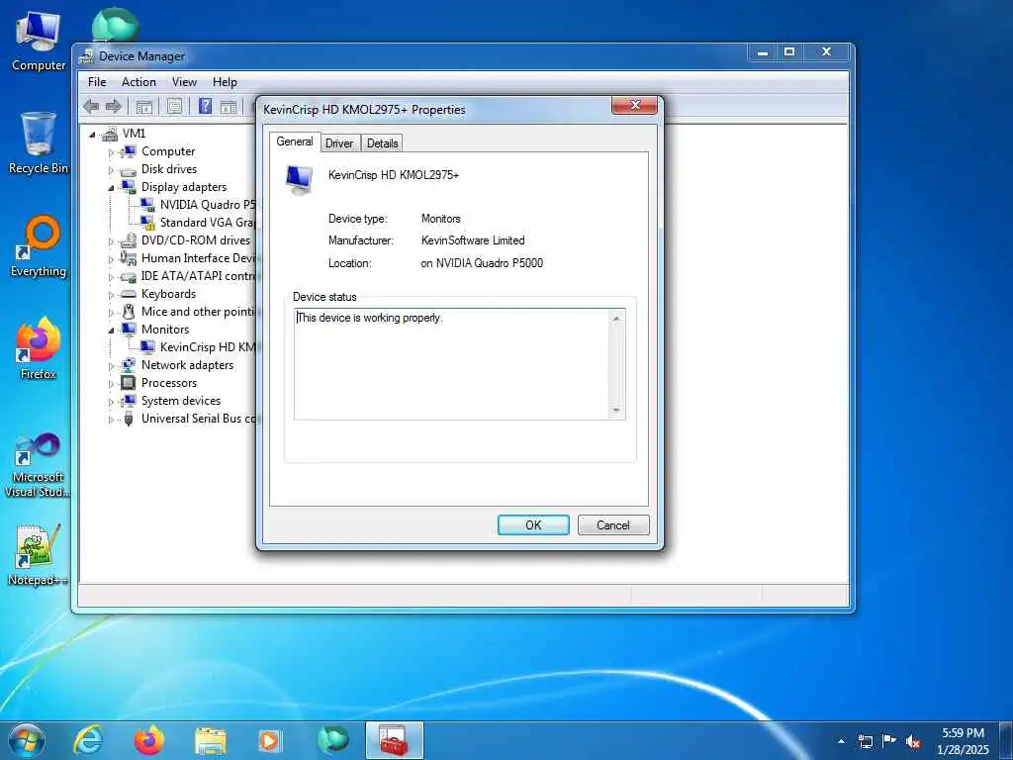Open the View menu
Image resolution: width=1013 pixels, height=760 pixels.
click(x=184, y=82)
